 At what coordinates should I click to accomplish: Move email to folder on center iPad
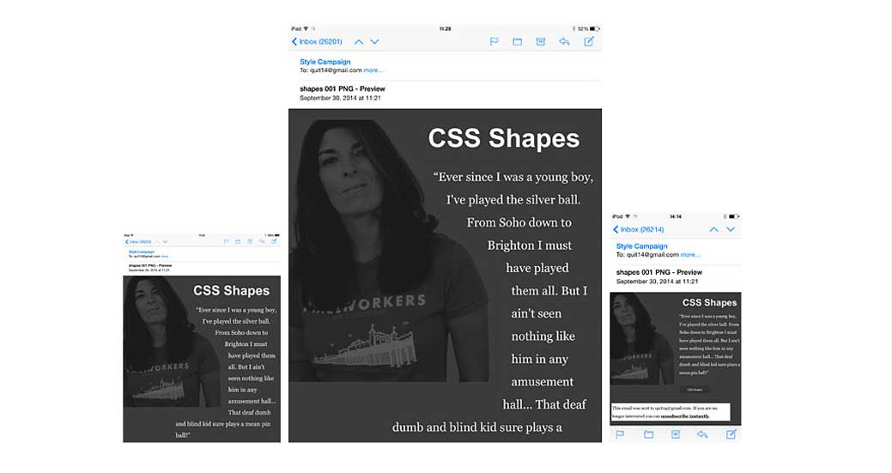click(517, 41)
